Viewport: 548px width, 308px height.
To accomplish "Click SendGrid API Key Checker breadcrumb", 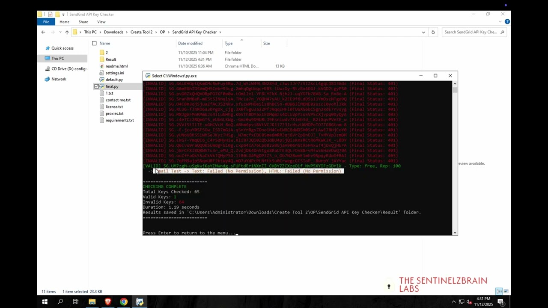I will (194, 32).
